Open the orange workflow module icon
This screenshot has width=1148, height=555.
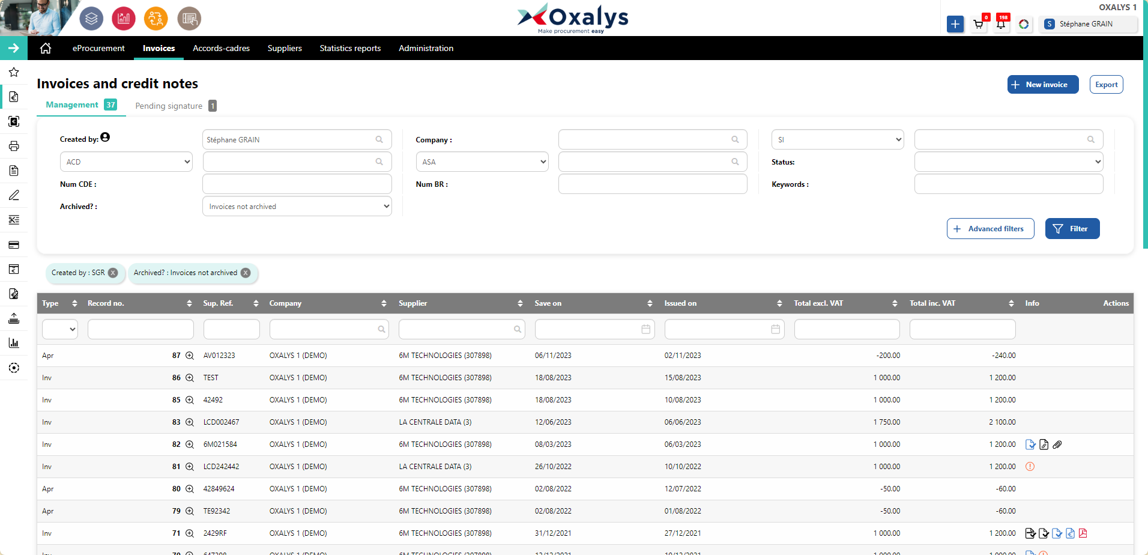click(x=156, y=19)
